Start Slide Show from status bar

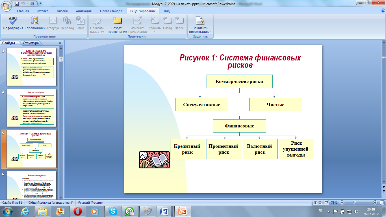tap(326, 203)
